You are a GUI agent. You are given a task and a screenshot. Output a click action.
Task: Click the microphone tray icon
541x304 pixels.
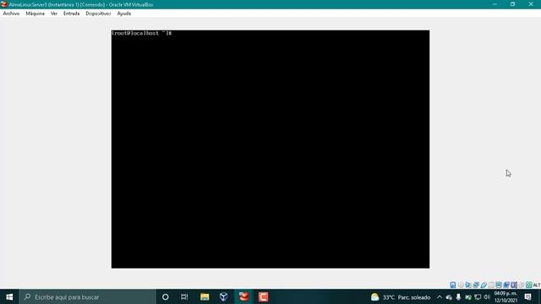458,296
